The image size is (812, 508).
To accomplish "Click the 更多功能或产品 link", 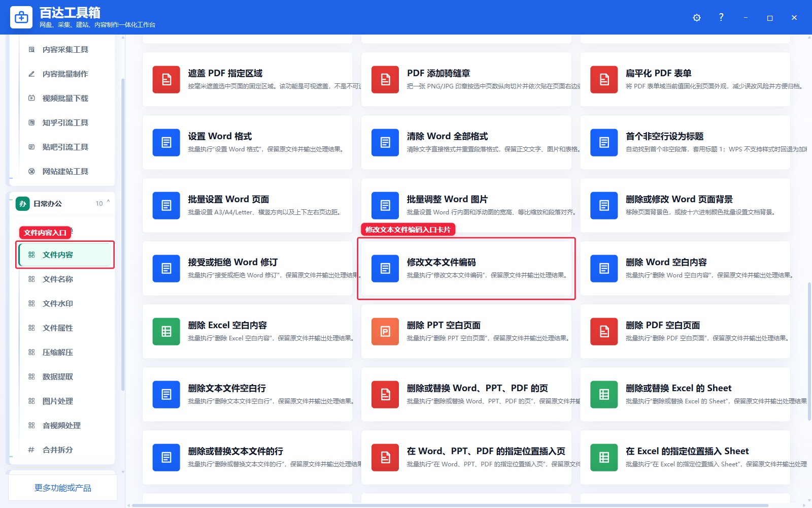I will pos(63,488).
